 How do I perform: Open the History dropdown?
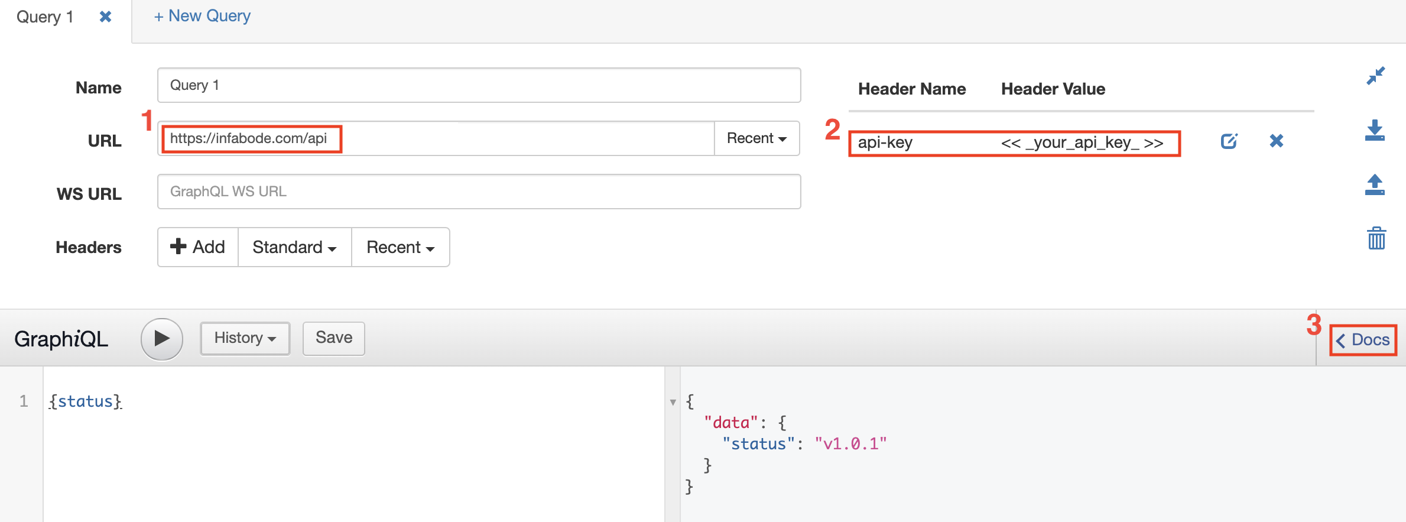pyautogui.click(x=245, y=338)
